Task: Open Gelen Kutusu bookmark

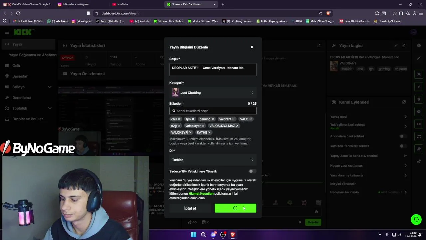Action: click(x=28, y=21)
